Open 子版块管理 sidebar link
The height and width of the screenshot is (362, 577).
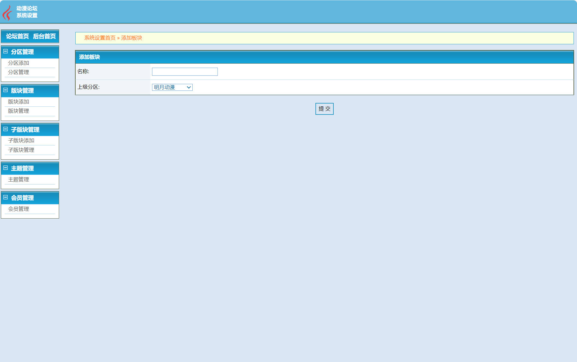click(x=21, y=150)
